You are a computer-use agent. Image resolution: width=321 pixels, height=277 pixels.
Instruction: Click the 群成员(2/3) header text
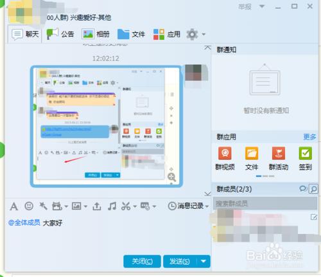234,189
